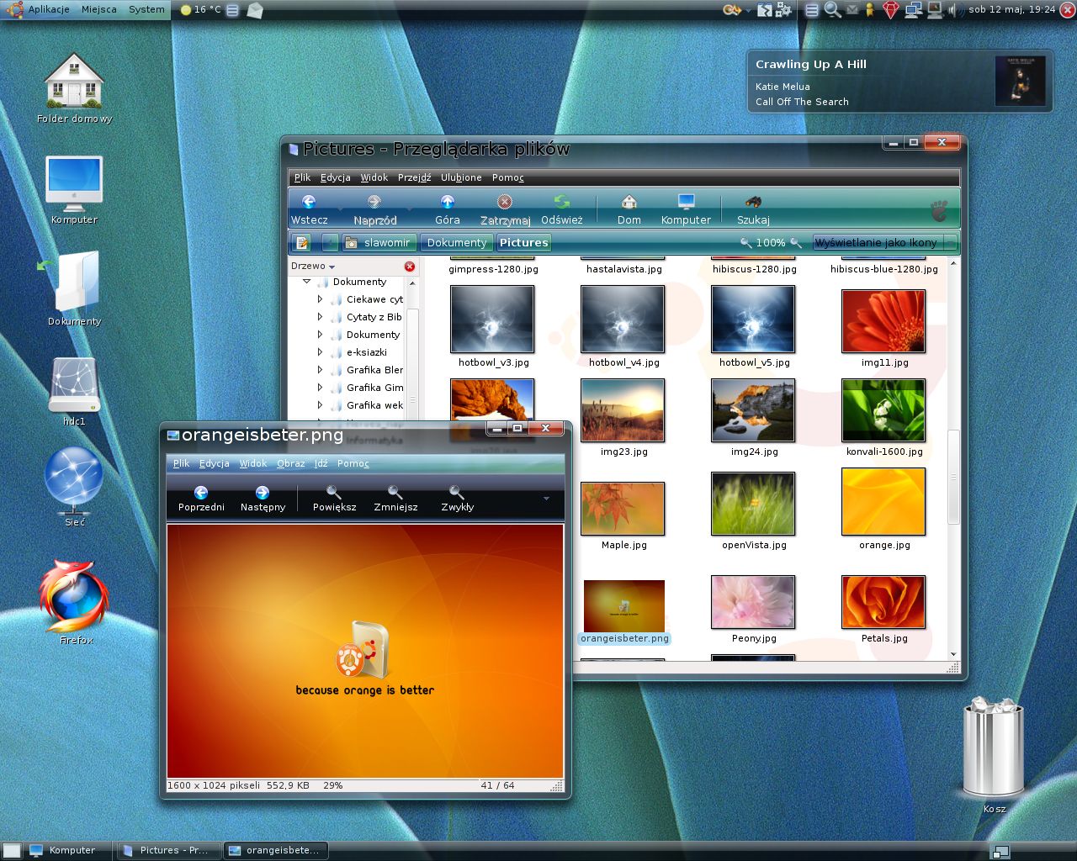The height and width of the screenshot is (861, 1077).
Task: Open image viewer toolbar overflow arrow
Action: click(x=546, y=499)
